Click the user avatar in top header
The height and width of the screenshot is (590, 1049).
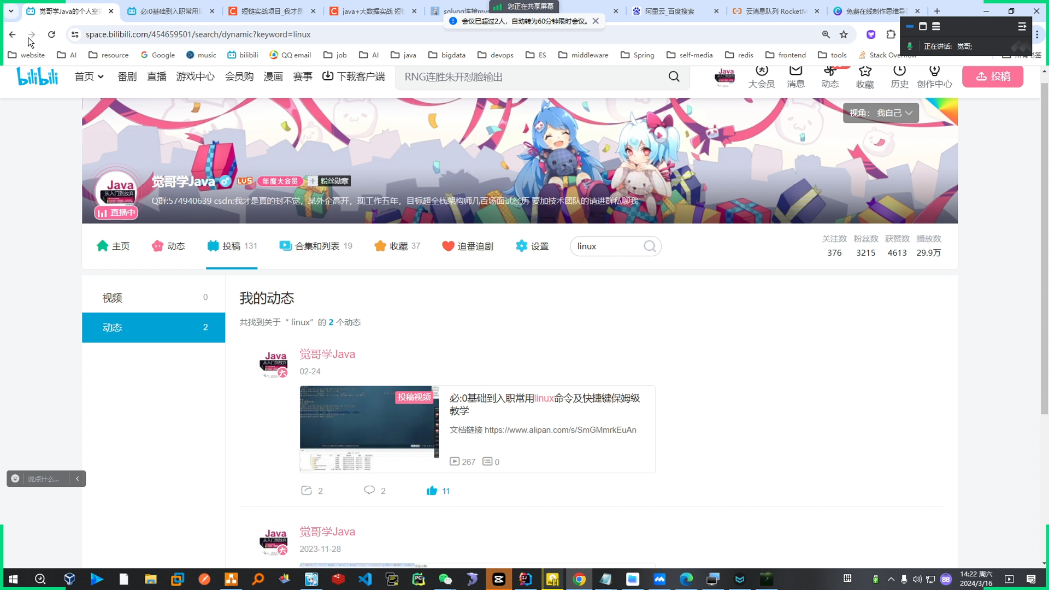click(x=725, y=77)
